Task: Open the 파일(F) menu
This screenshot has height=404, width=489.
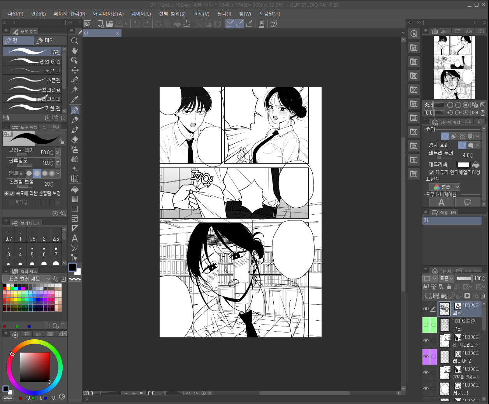Action: point(16,14)
